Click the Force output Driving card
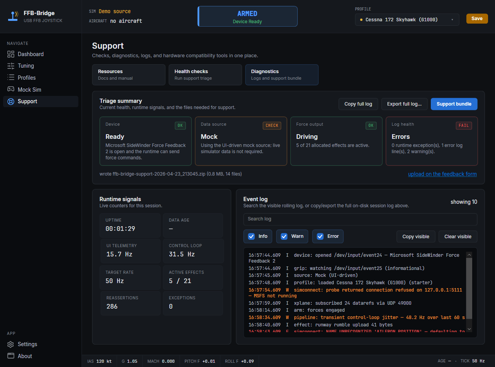 click(x=336, y=141)
